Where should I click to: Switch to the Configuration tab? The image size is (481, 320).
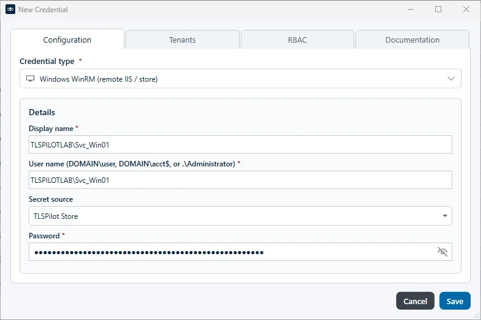(x=67, y=40)
